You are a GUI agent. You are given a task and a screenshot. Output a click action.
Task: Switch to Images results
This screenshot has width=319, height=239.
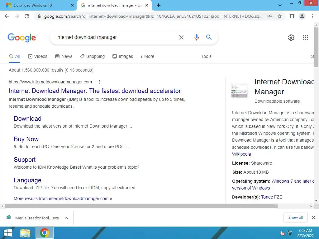tap(123, 56)
